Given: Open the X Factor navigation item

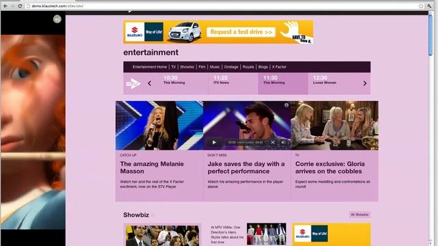Looking at the screenshot, I should pos(279,67).
